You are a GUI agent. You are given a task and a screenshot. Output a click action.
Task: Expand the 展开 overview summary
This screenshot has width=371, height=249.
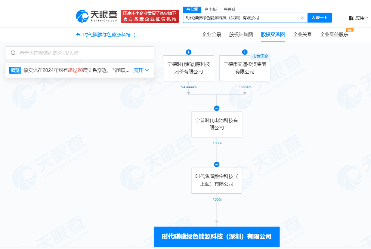tap(138, 70)
